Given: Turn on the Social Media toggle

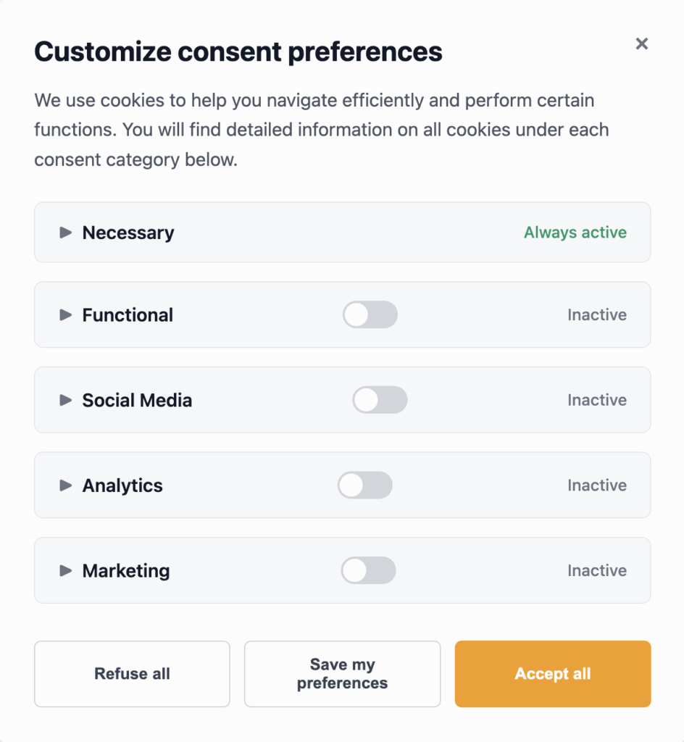Looking at the screenshot, I should [380, 400].
